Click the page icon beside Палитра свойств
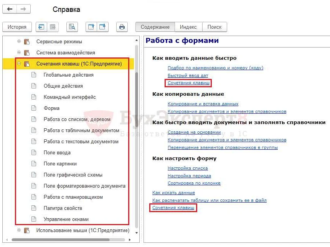This screenshot has height=247, width=330. pos(34,208)
